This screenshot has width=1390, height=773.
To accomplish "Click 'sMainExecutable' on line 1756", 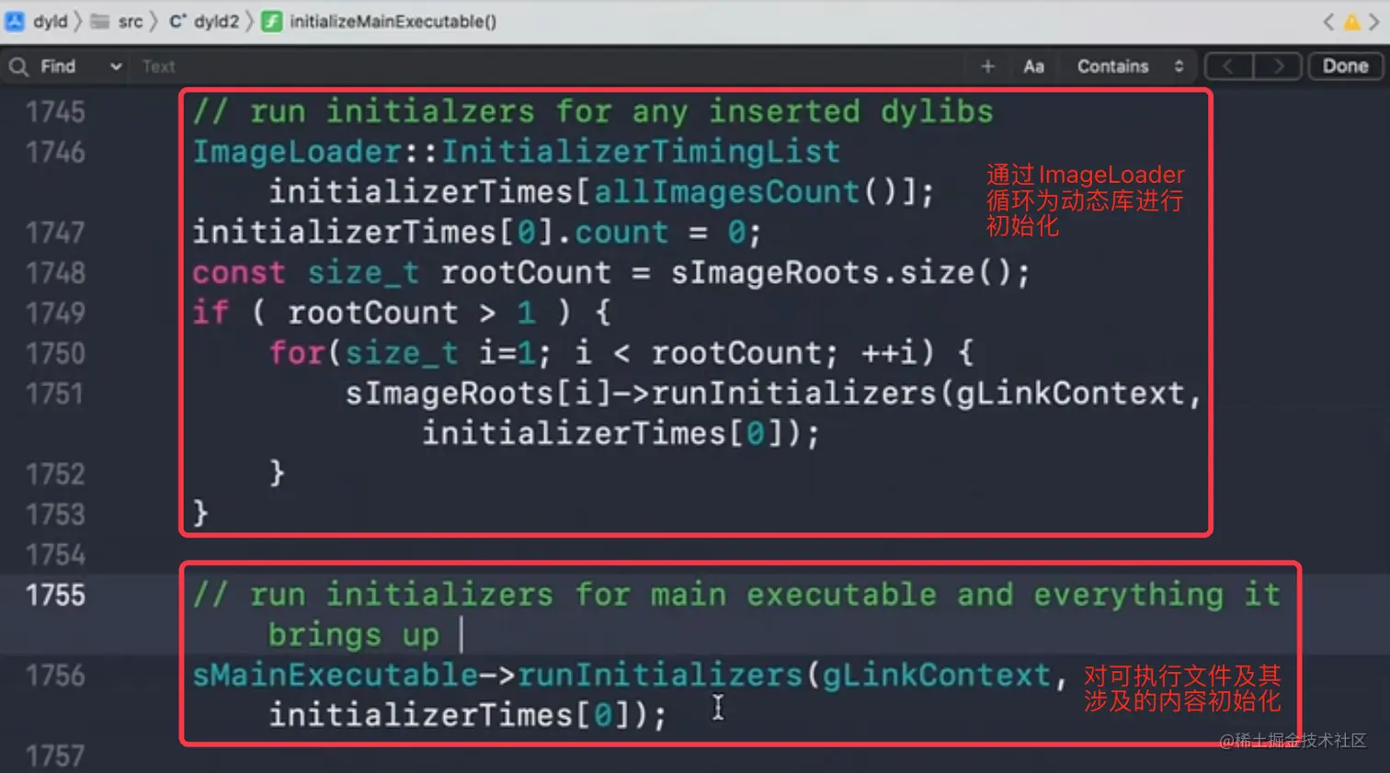I will (x=335, y=675).
